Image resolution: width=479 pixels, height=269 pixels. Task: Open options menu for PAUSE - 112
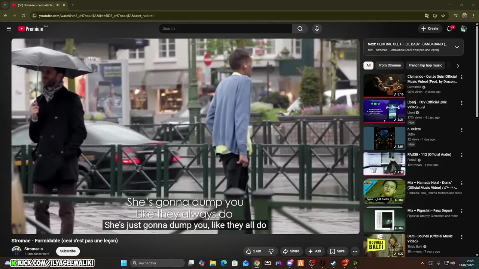[461, 155]
